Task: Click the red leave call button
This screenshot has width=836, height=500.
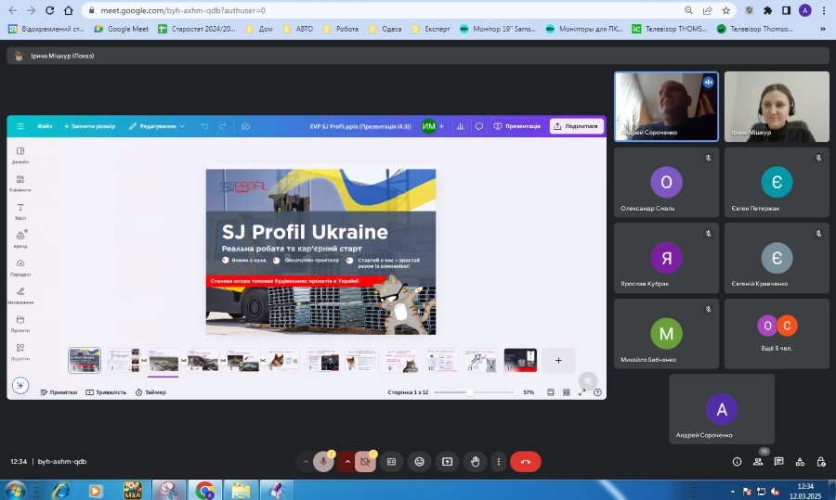Action: (525, 461)
